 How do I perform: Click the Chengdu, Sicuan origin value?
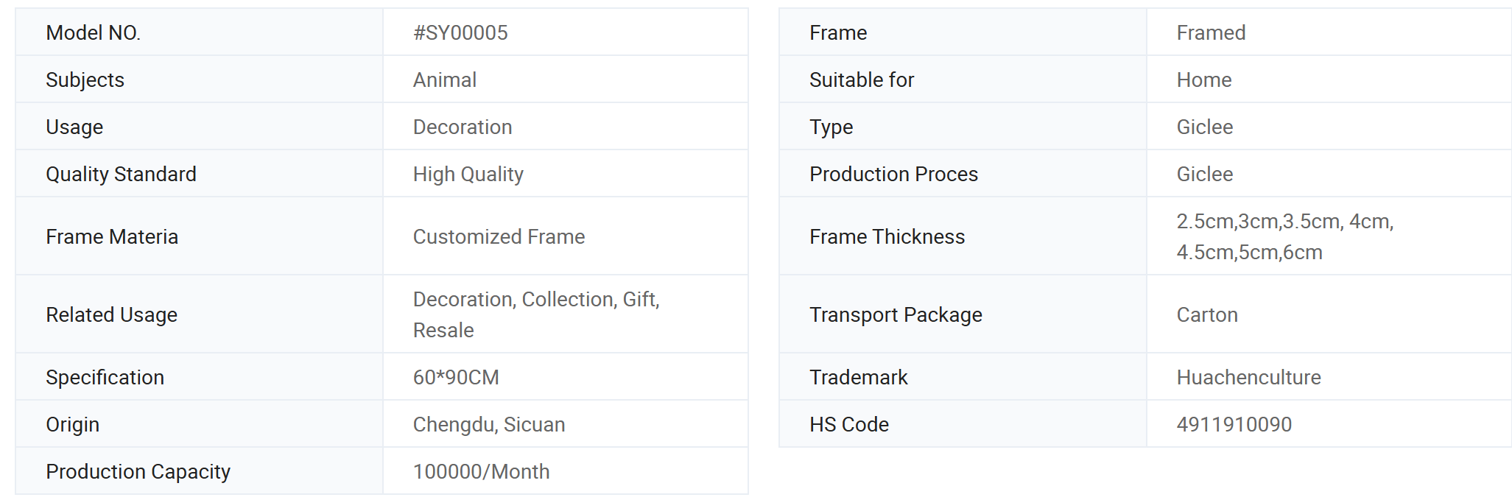(489, 424)
